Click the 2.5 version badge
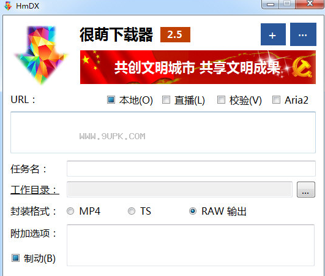This screenshot has width=325, height=276. [175, 35]
